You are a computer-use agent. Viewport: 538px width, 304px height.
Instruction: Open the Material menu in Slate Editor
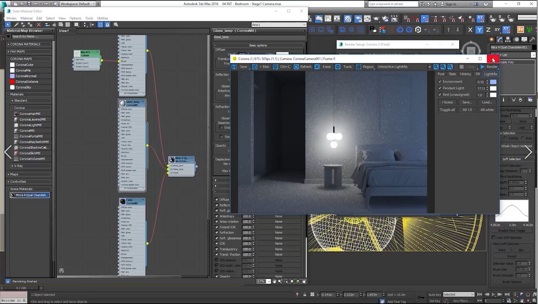[x=27, y=18]
